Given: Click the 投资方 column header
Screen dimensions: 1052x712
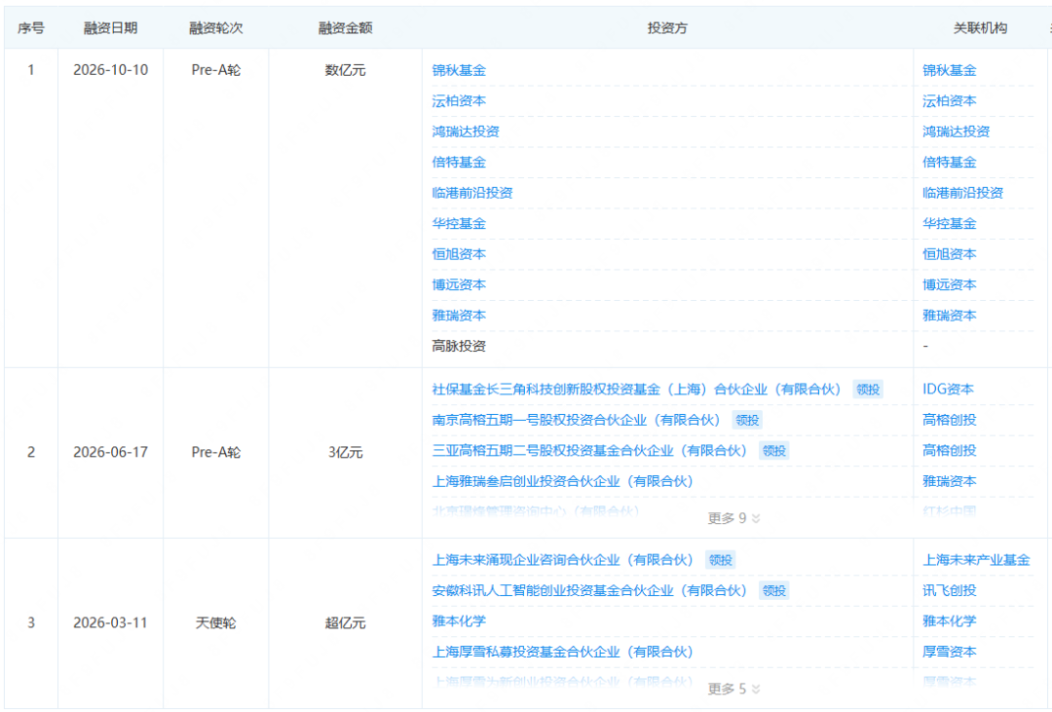Looking at the screenshot, I should 667,28.
